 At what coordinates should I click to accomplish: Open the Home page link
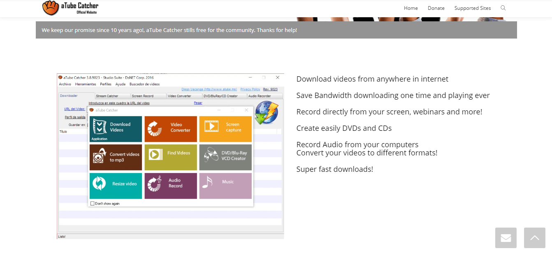click(x=411, y=8)
